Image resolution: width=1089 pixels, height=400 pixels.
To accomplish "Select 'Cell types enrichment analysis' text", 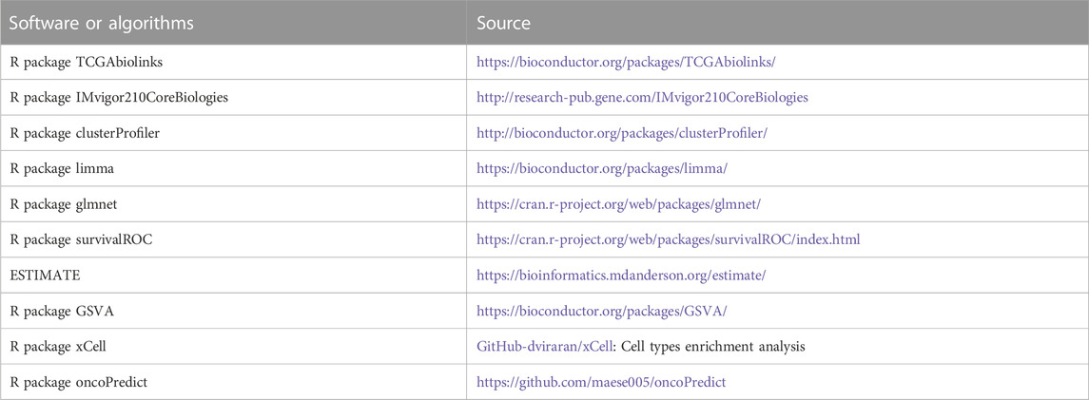I will pos(712,346).
